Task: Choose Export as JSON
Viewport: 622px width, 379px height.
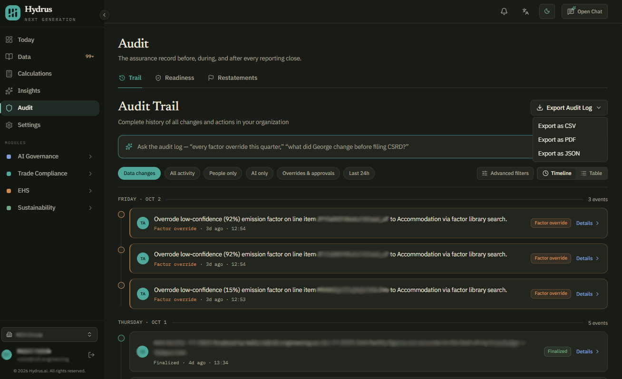Action: tap(570, 154)
